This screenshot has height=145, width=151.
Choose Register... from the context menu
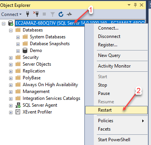click(x=116, y=45)
